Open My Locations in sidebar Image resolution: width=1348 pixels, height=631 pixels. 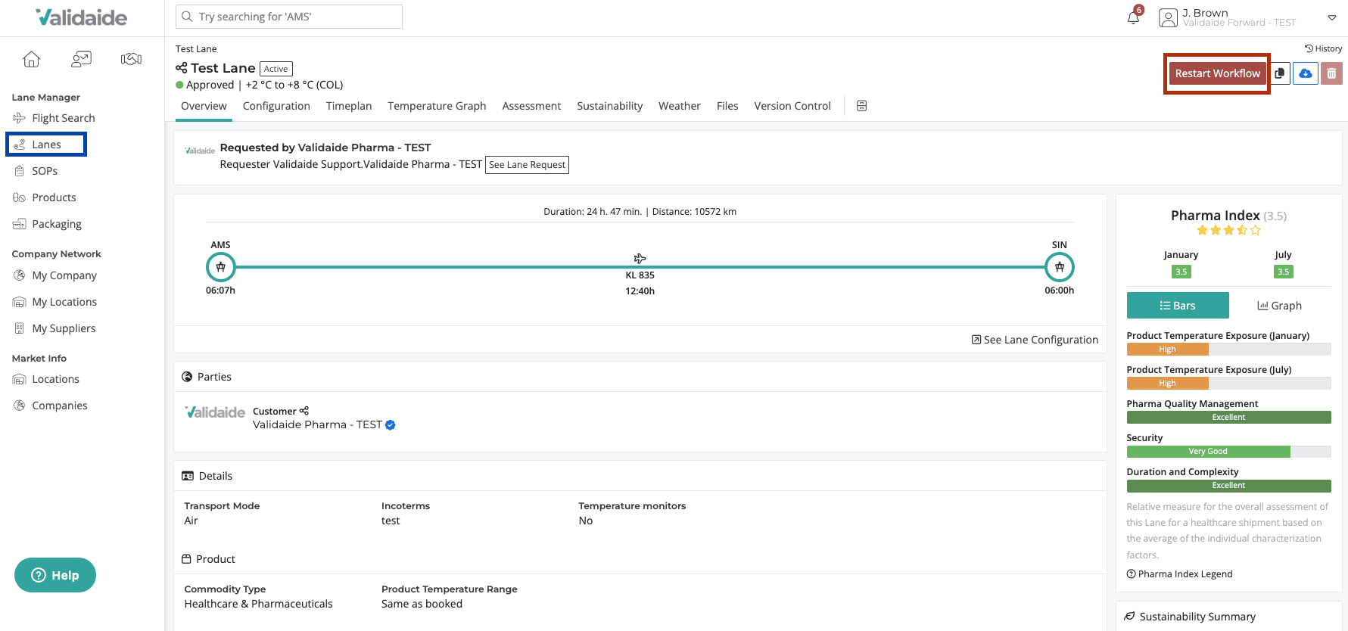tap(54, 302)
